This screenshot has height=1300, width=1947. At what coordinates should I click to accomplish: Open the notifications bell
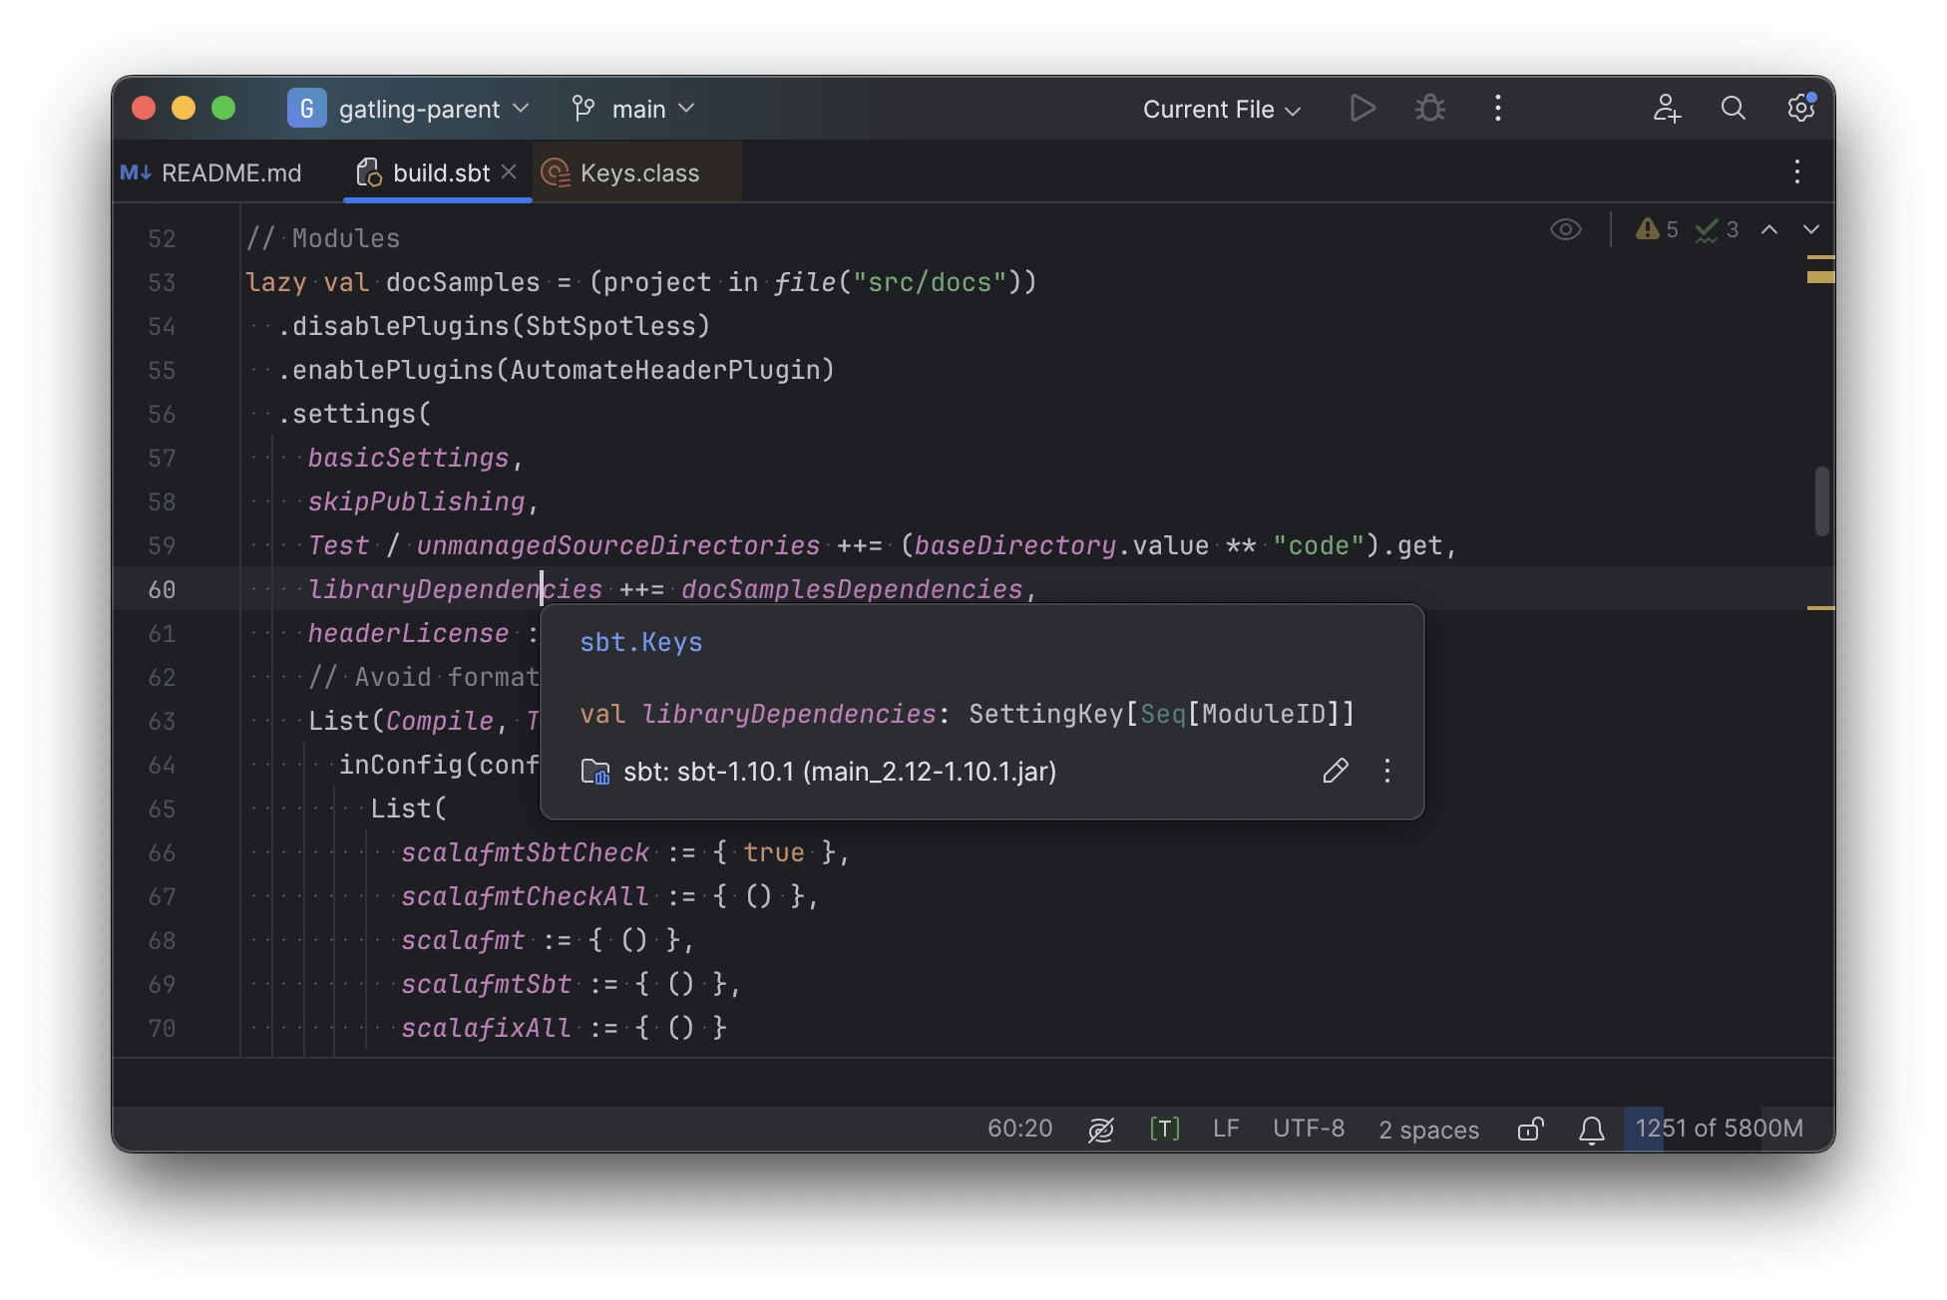[1590, 1130]
